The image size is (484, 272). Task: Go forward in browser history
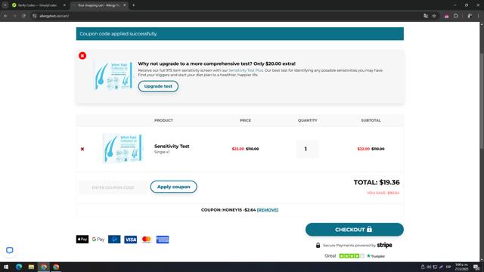pyautogui.click(x=15, y=16)
